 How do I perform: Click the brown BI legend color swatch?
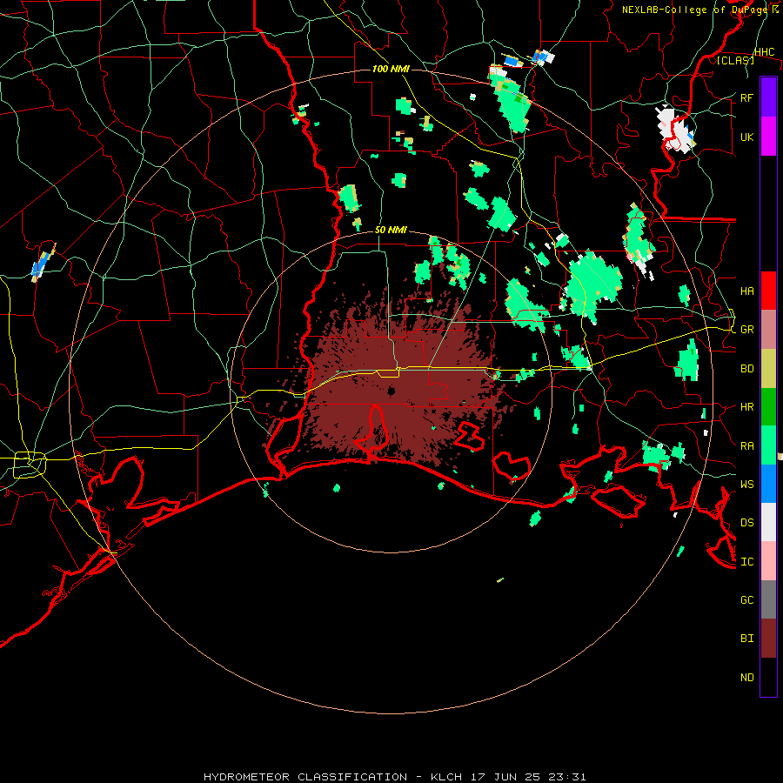point(768,639)
